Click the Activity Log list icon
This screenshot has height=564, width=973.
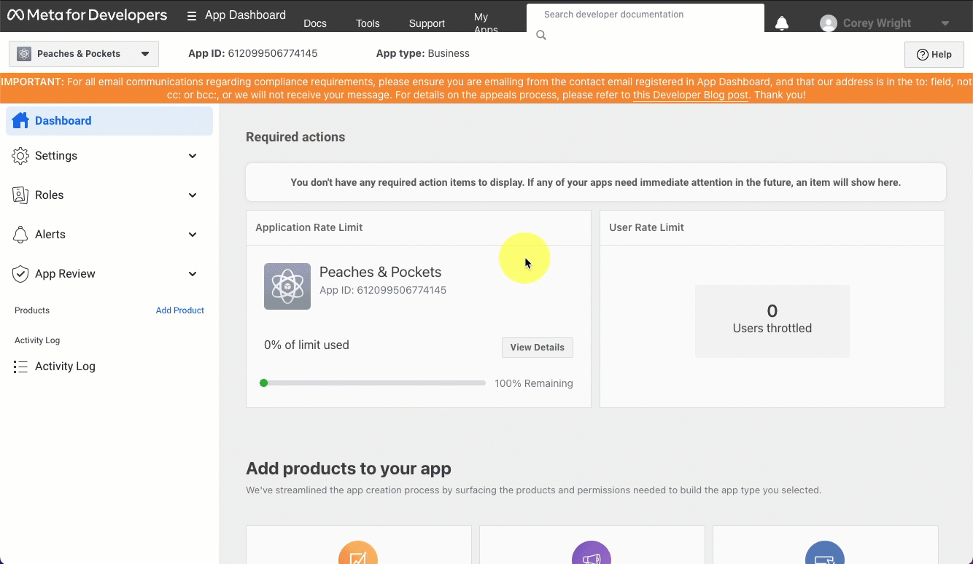point(20,367)
